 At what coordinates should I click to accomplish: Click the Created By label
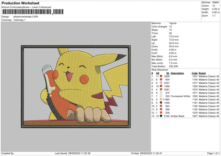click(8, 153)
